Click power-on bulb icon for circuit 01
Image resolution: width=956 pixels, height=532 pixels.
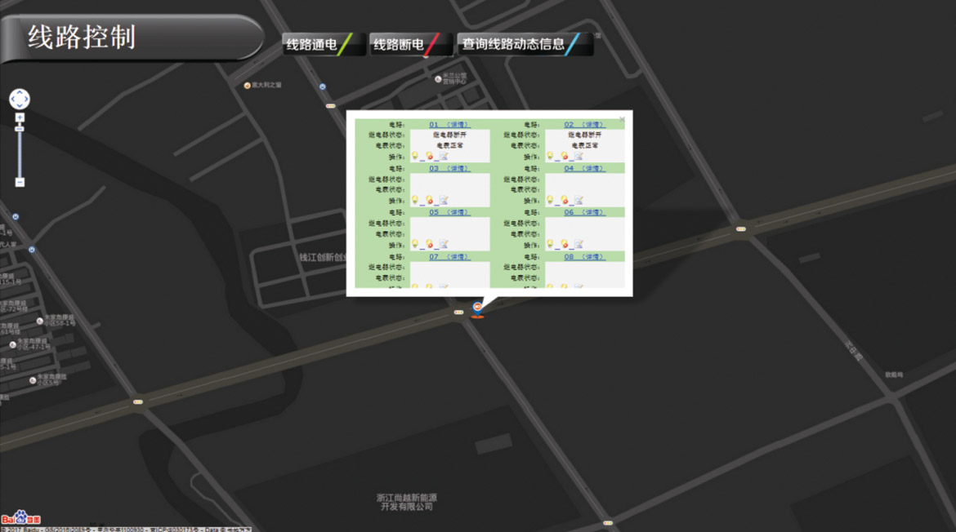tap(414, 156)
